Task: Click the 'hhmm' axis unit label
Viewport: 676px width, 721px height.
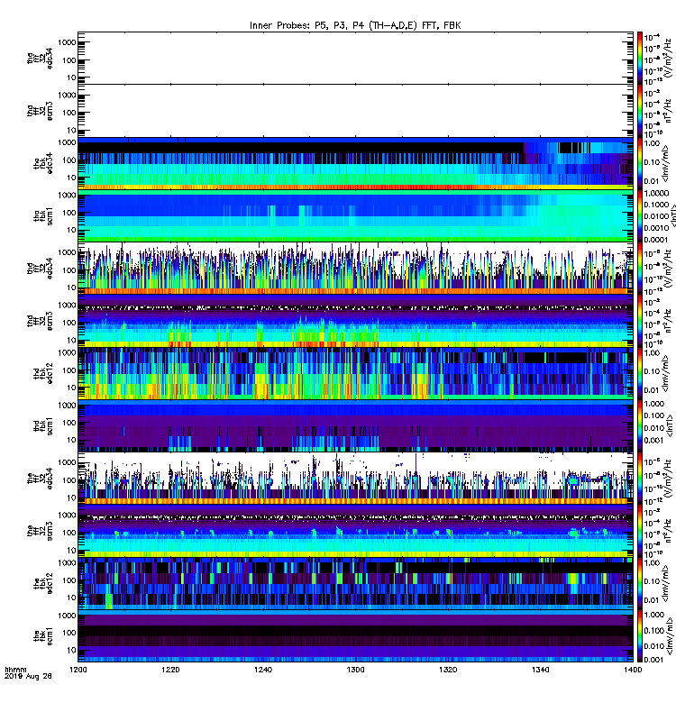Action: pos(15,670)
